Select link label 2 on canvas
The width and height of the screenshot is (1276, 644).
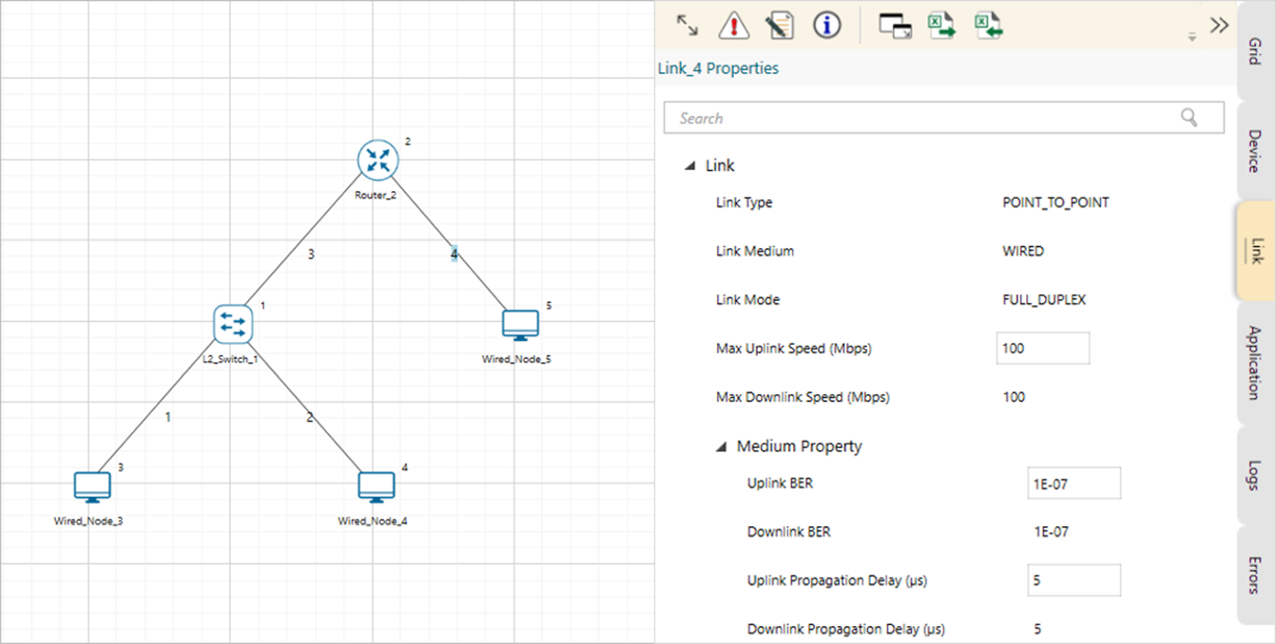click(309, 417)
